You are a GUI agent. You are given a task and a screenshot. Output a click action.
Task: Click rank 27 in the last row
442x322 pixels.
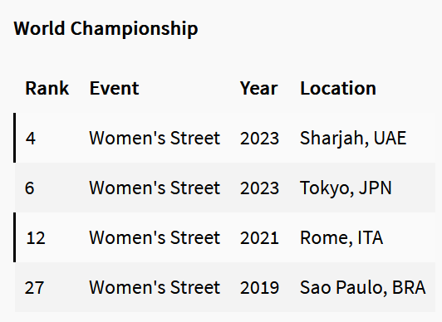tap(34, 288)
